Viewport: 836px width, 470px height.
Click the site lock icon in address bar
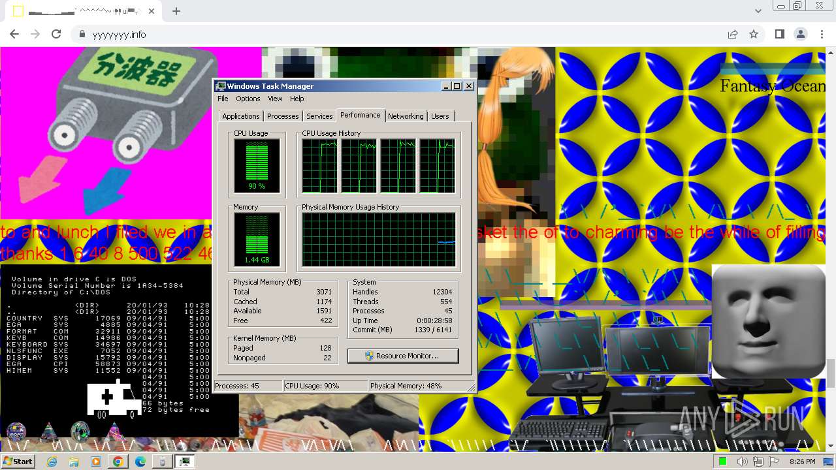(82, 34)
